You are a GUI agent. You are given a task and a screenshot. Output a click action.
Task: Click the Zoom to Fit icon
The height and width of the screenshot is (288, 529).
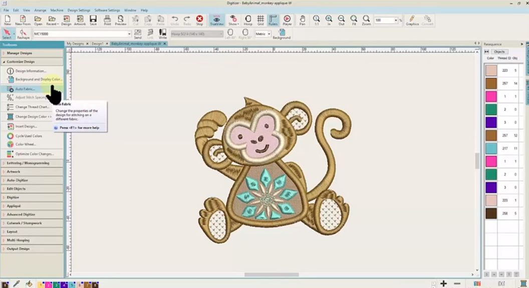pos(354,20)
